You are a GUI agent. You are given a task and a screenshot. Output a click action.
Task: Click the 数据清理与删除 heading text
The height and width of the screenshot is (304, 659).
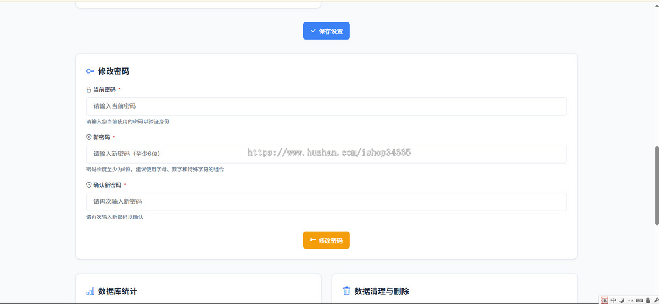tap(382, 291)
